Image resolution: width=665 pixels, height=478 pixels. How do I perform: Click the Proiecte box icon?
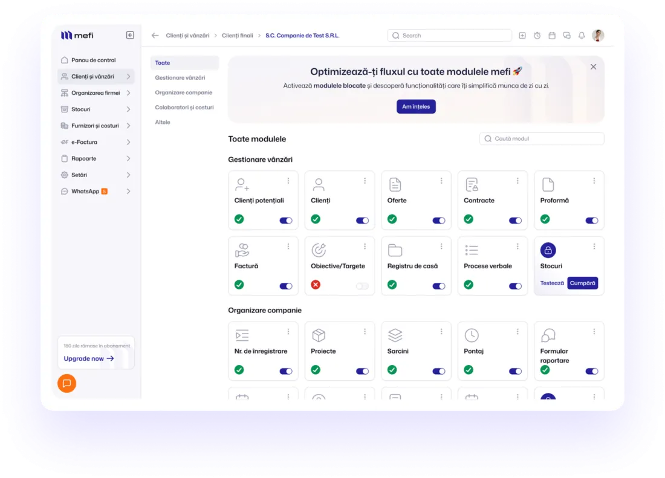click(x=319, y=335)
